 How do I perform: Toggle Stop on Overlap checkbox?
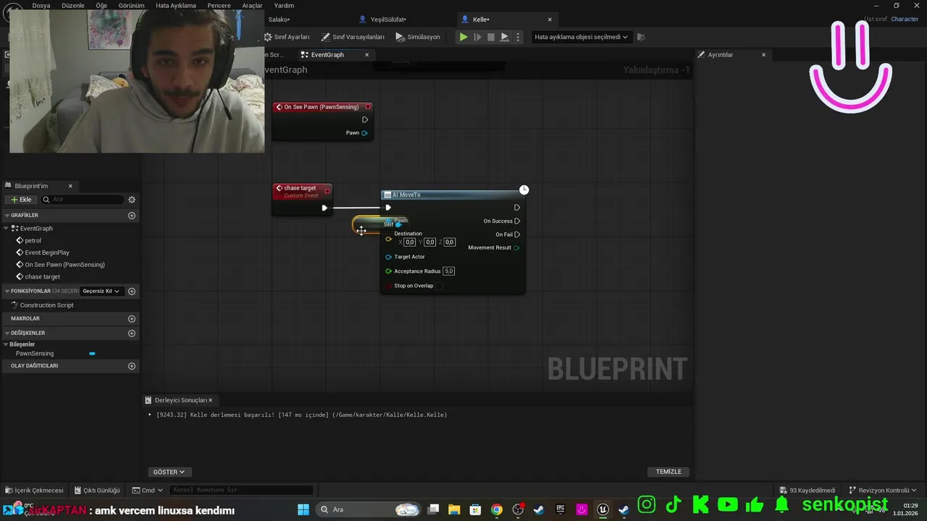(439, 286)
